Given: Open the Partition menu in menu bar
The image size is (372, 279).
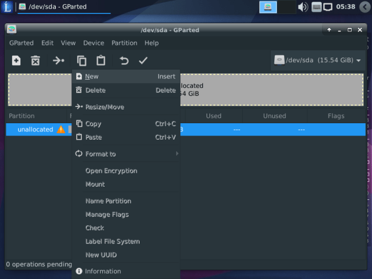Looking at the screenshot, I should [124, 43].
